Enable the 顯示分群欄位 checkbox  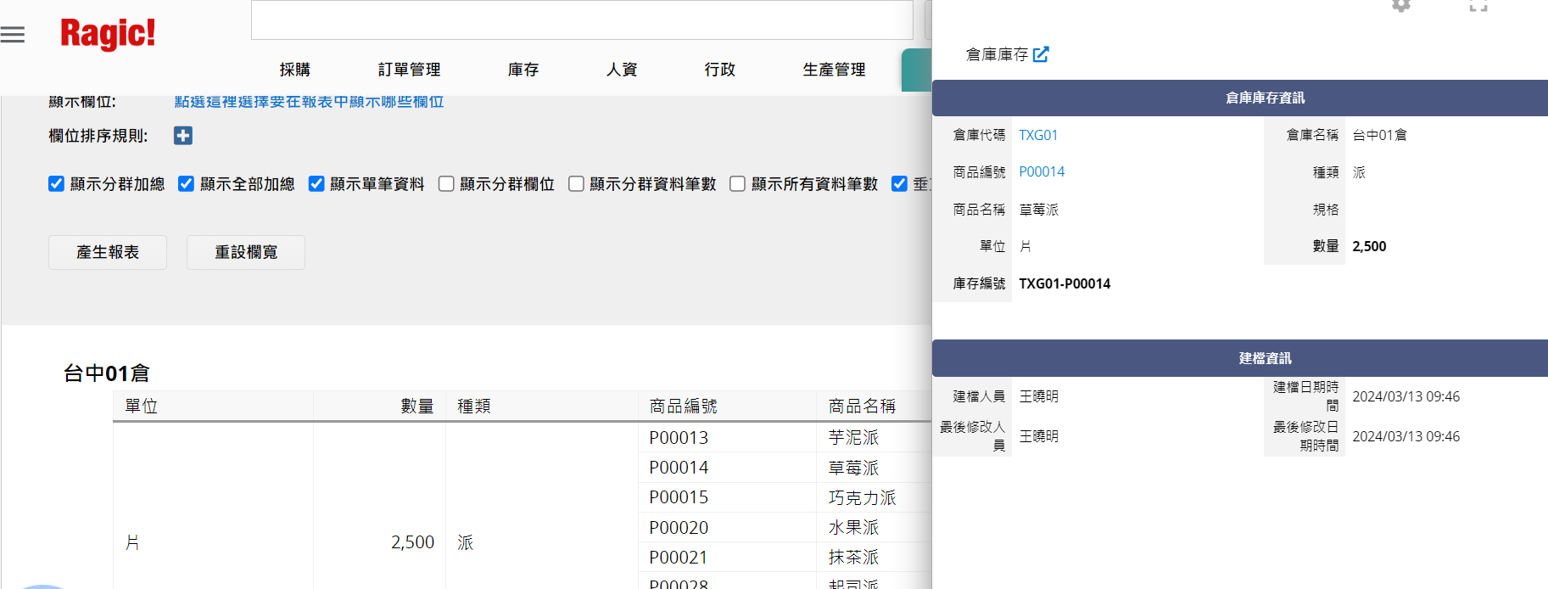pyautogui.click(x=446, y=184)
